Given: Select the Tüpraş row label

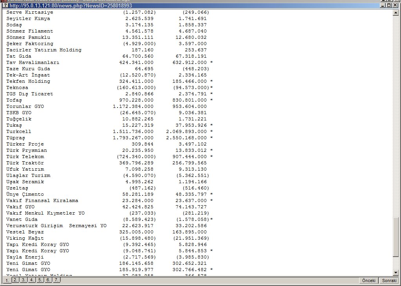Looking at the screenshot, I should tap(16, 138).
